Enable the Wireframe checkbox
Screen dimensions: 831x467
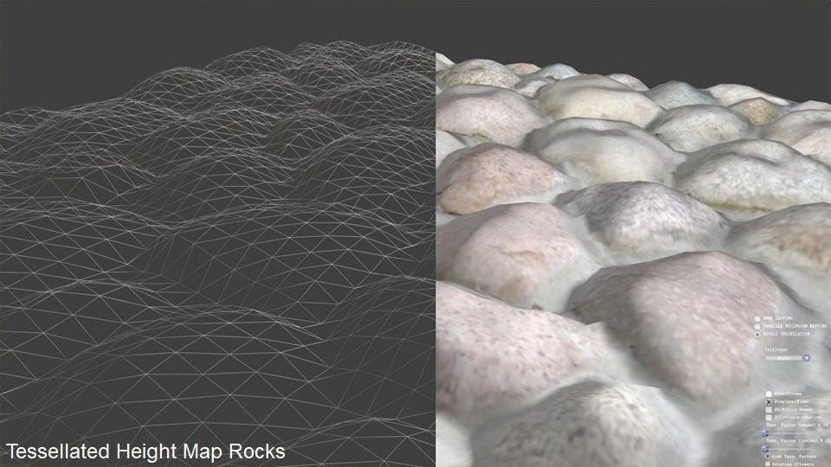[768, 393]
